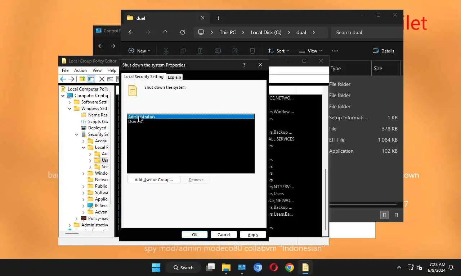Open the View dropdown in File Explorer
The height and width of the screenshot is (276, 461).
[x=310, y=51]
